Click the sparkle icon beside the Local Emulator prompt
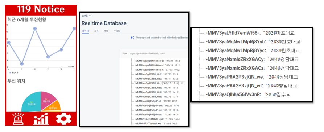Screen dimensions: 324x132 (132, 38)
